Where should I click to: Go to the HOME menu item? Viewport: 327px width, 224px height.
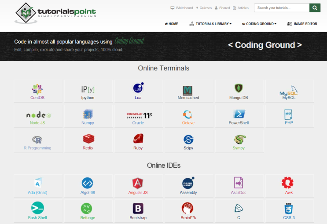coord(172,24)
